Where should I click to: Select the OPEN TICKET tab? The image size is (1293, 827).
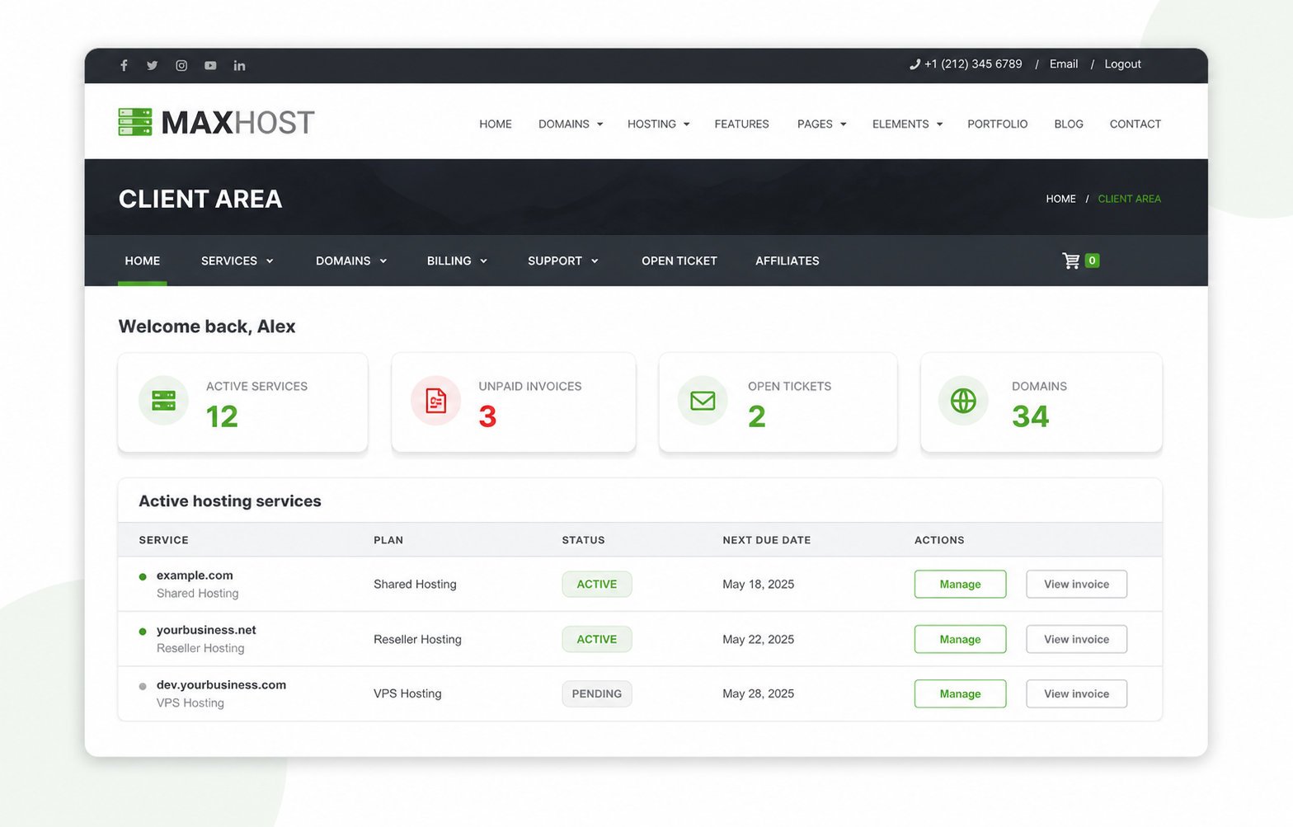(679, 261)
